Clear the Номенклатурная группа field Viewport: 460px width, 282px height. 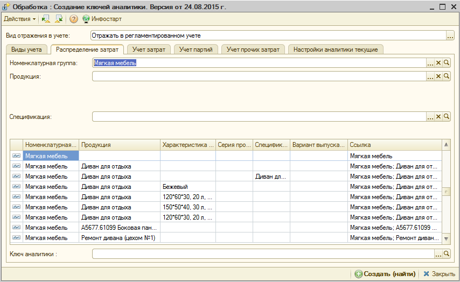pyautogui.click(x=438, y=63)
